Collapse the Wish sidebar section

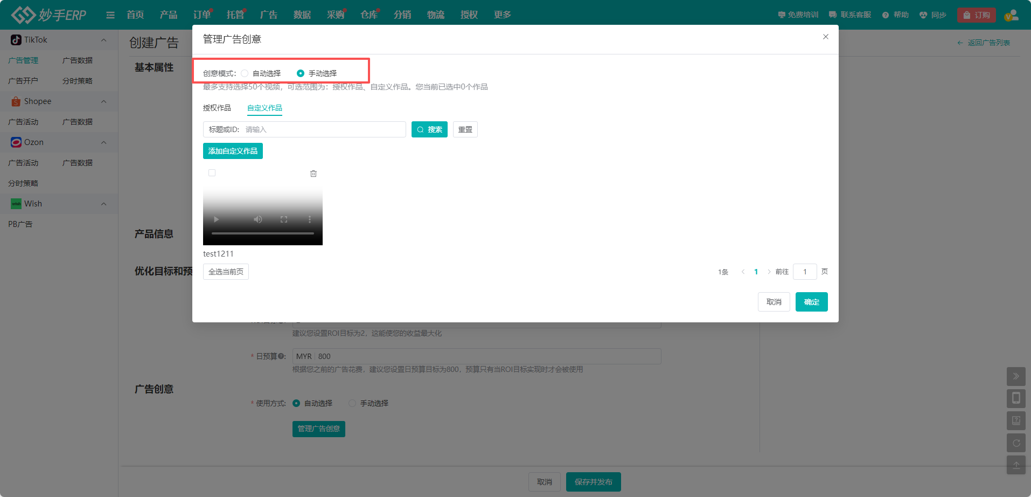point(104,204)
